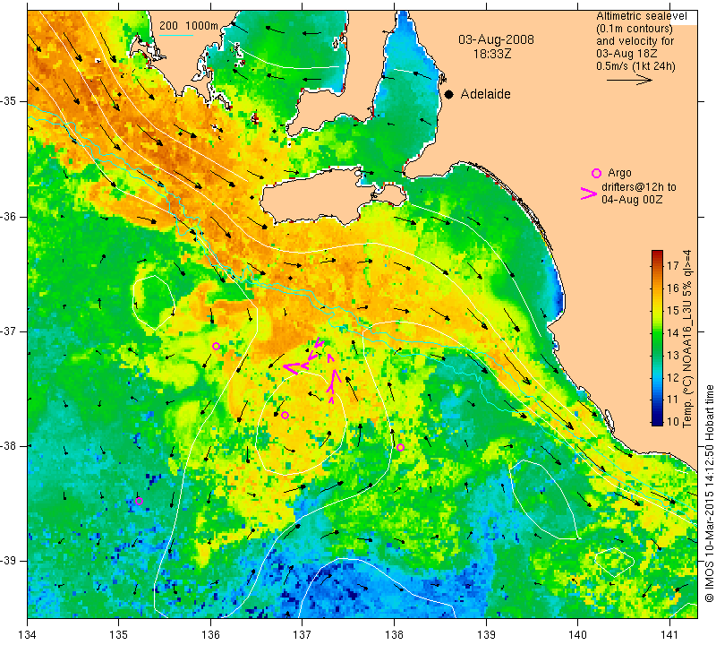Click the latitude axis label -39
Image resolution: width=716 pixels, height=645 pixels.
pyautogui.click(x=10, y=561)
